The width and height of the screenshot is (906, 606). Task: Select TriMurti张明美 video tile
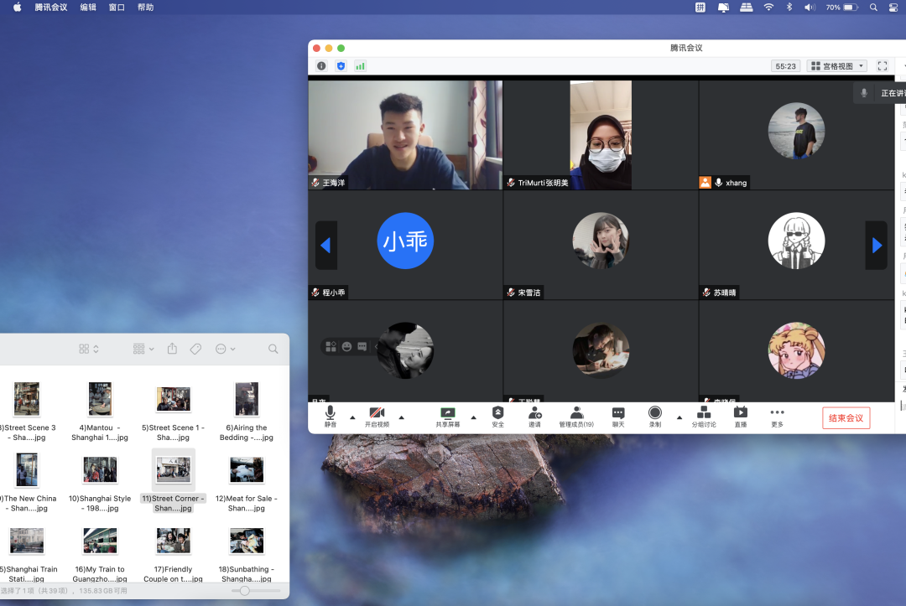(x=601, y=135)
